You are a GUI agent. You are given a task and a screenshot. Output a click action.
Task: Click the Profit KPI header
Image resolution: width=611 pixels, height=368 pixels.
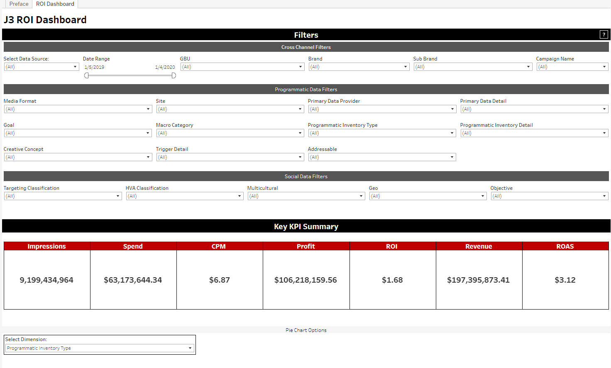(306, 246)
